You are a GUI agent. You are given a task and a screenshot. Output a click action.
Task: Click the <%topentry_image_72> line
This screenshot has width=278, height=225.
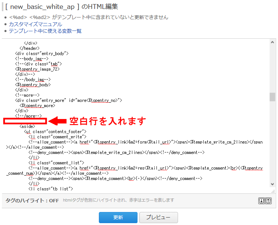click(x=37, y=69)
